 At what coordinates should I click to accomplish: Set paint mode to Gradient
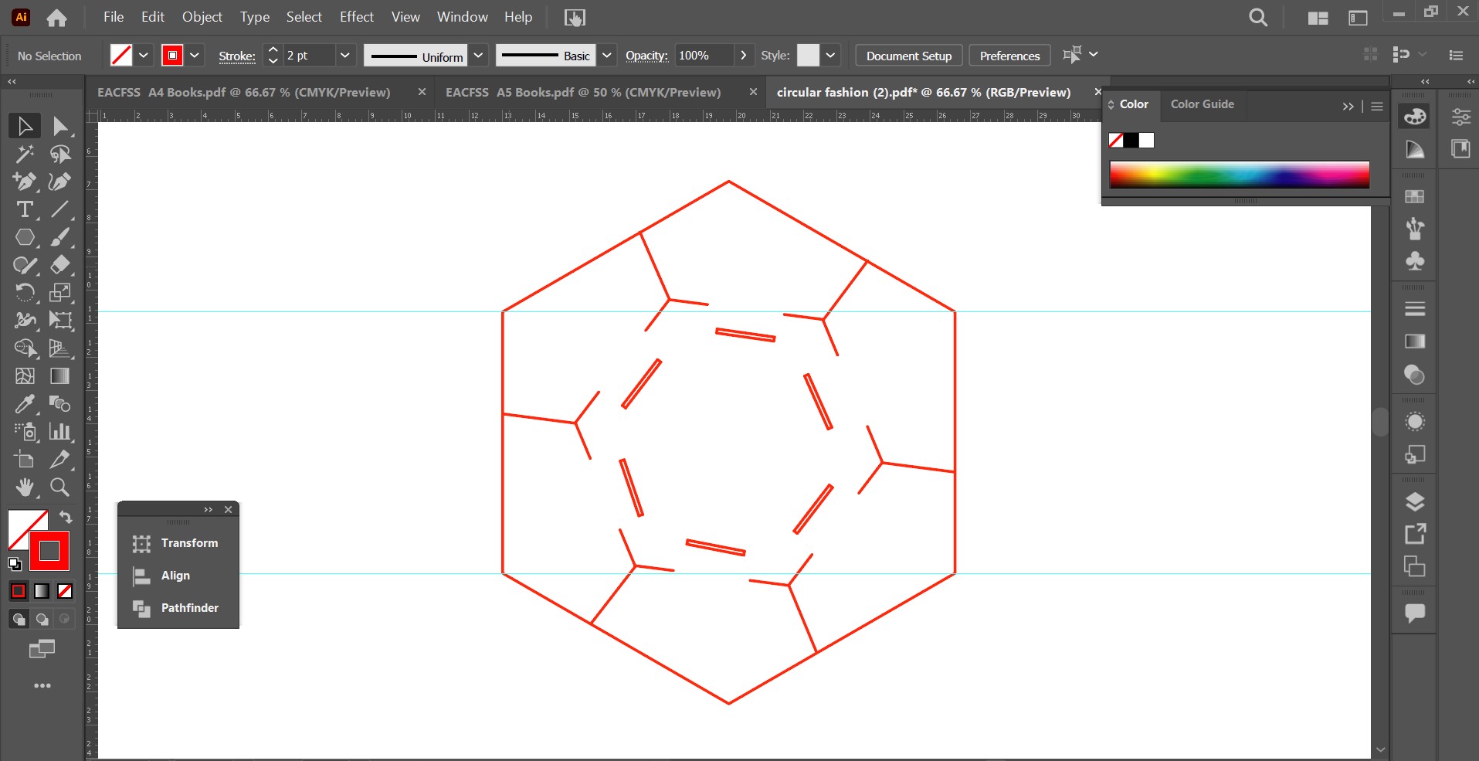click(42, 591)
